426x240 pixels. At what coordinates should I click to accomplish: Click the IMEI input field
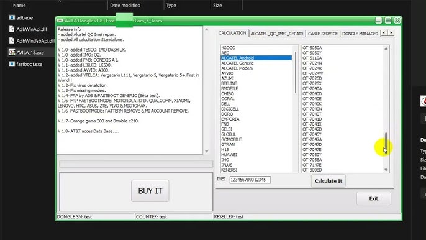pyautogui.click(x=250, y=180)
